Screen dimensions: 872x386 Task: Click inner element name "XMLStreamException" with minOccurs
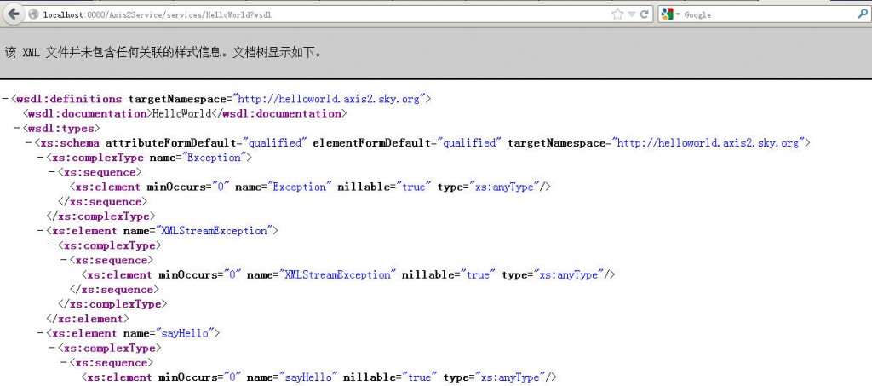pos(337,274)
